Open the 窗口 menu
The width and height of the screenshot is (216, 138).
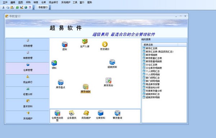[x=82, y=3]
